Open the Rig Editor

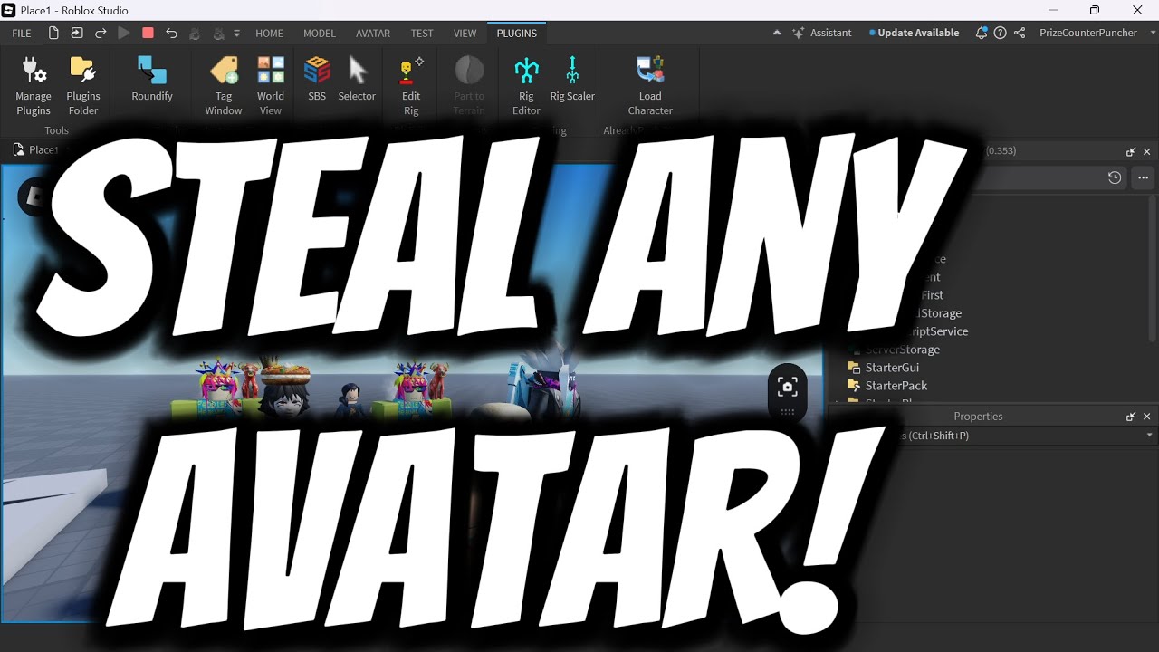(526, 86)
